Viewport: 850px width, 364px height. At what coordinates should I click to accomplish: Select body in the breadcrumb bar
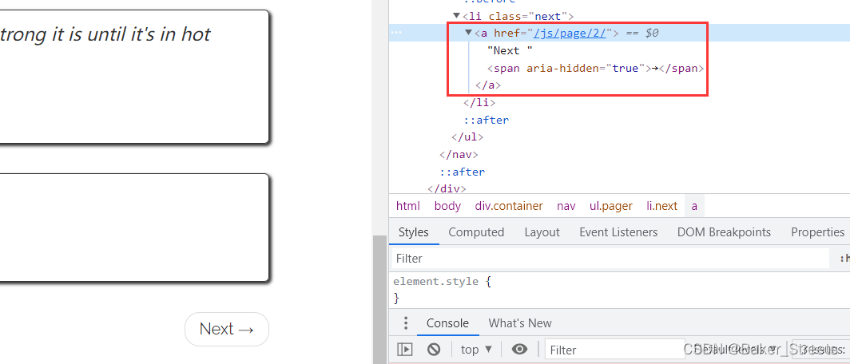(x=447, y=206)
